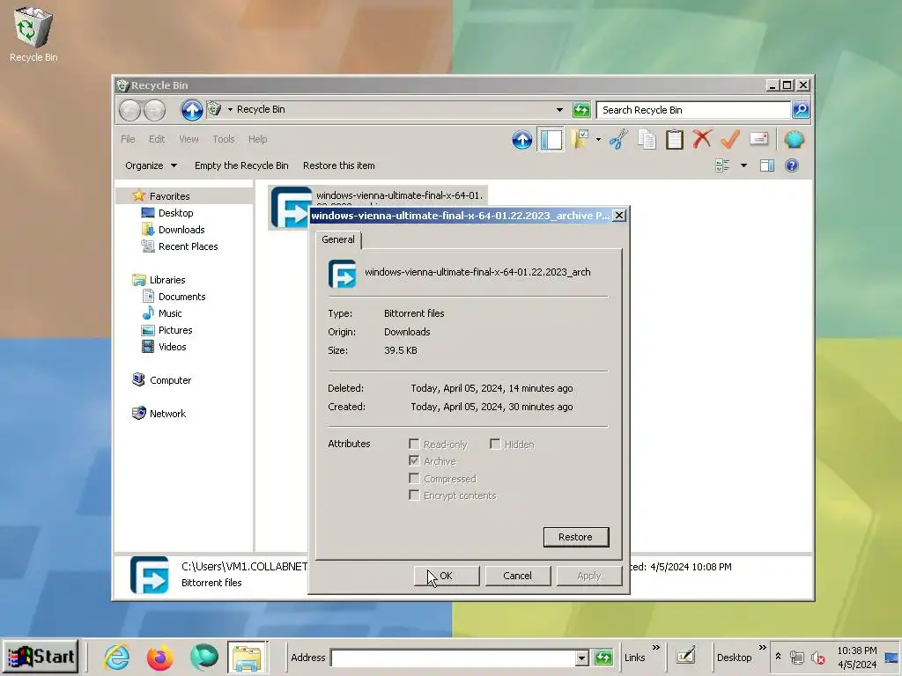Click the toolbar Up arrow icon
This screenshot has width=902, height=676.
tap(521, 139)
